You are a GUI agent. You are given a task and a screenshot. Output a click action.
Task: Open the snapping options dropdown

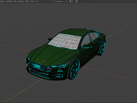pyautogui.click(x=73, y=1)
